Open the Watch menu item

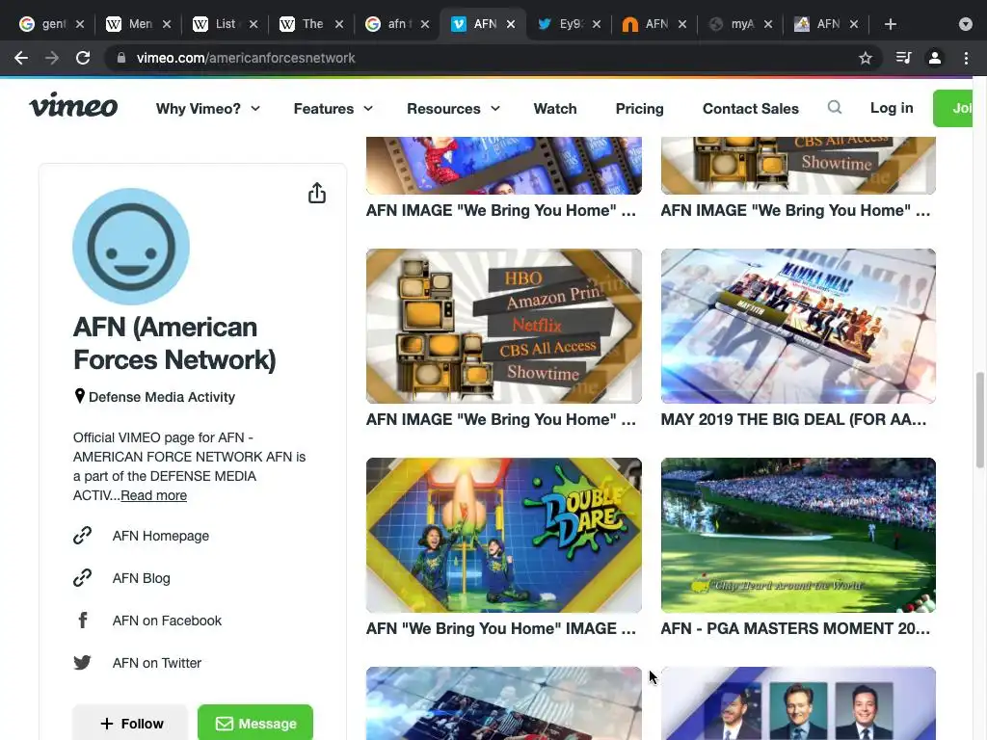[x=554, y=108]
